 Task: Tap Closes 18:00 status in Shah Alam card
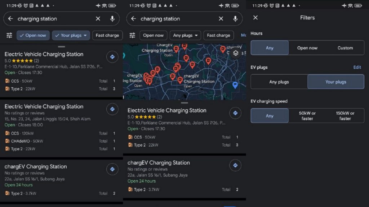(x=30, y=125)
